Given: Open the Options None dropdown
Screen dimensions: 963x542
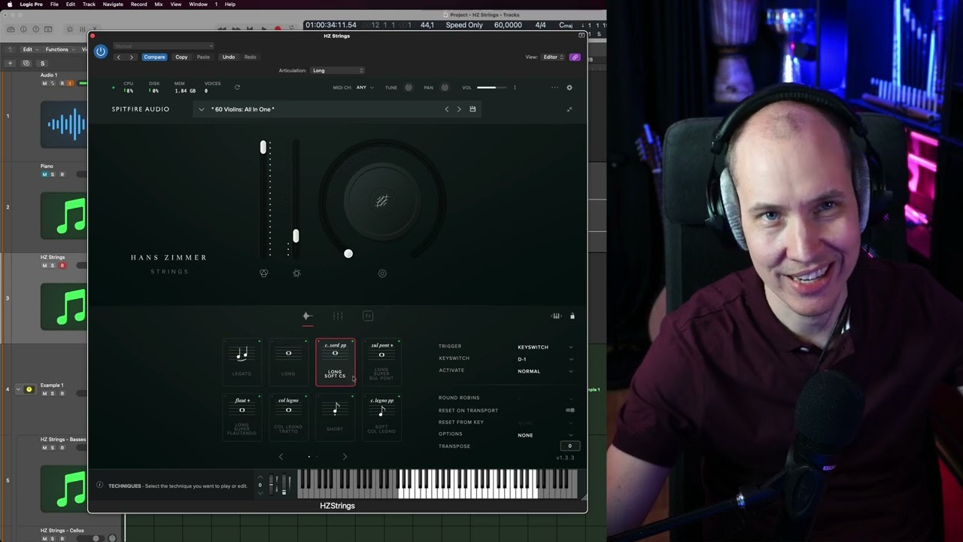Looking at the screenshot, I should (x=545, y=435).
